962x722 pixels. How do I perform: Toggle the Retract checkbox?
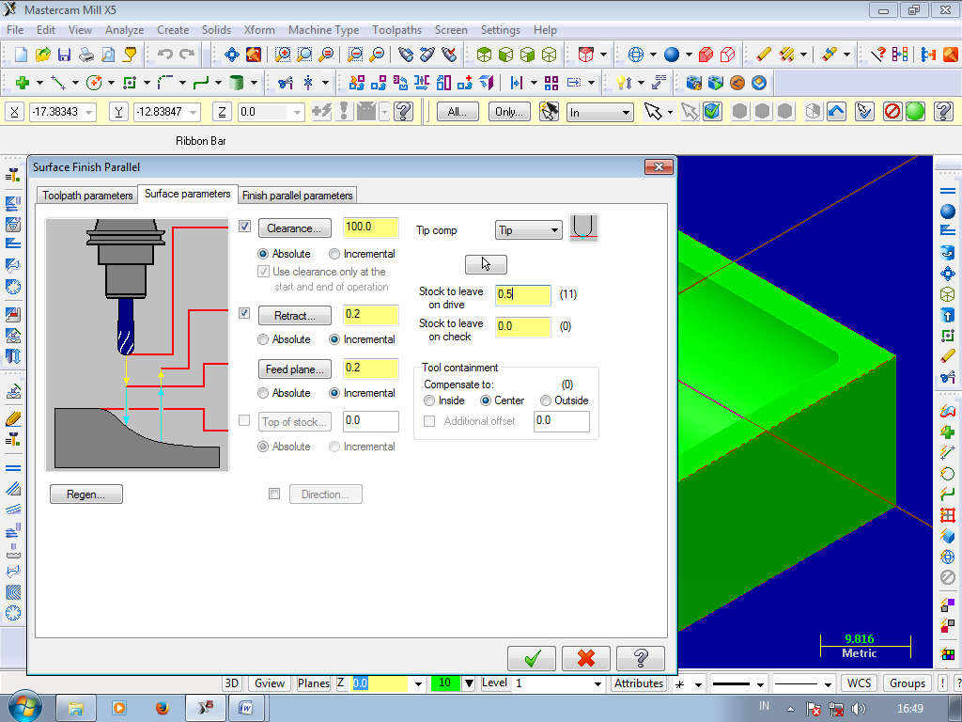pos(244,313)
